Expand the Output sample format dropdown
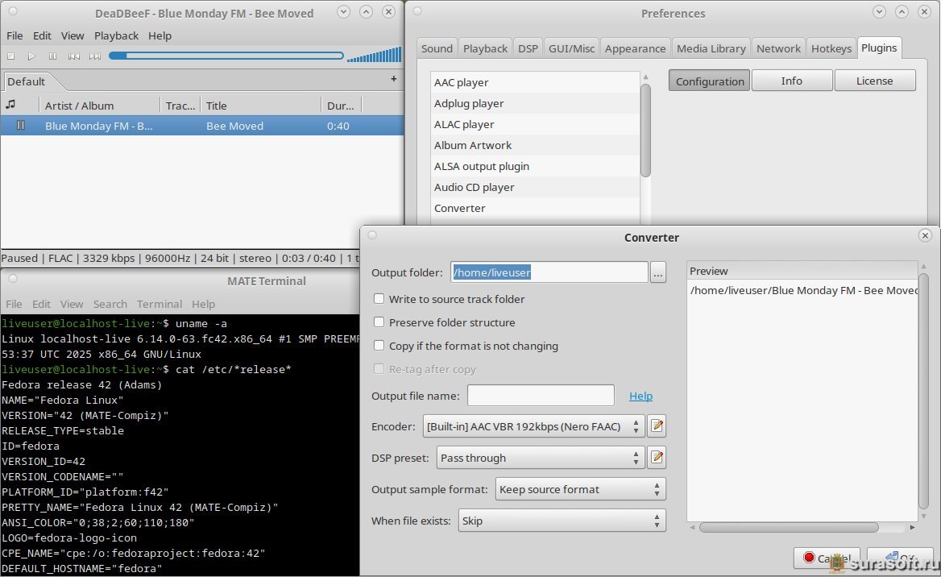This screenshot has width=941, height=577. [579, 489]
